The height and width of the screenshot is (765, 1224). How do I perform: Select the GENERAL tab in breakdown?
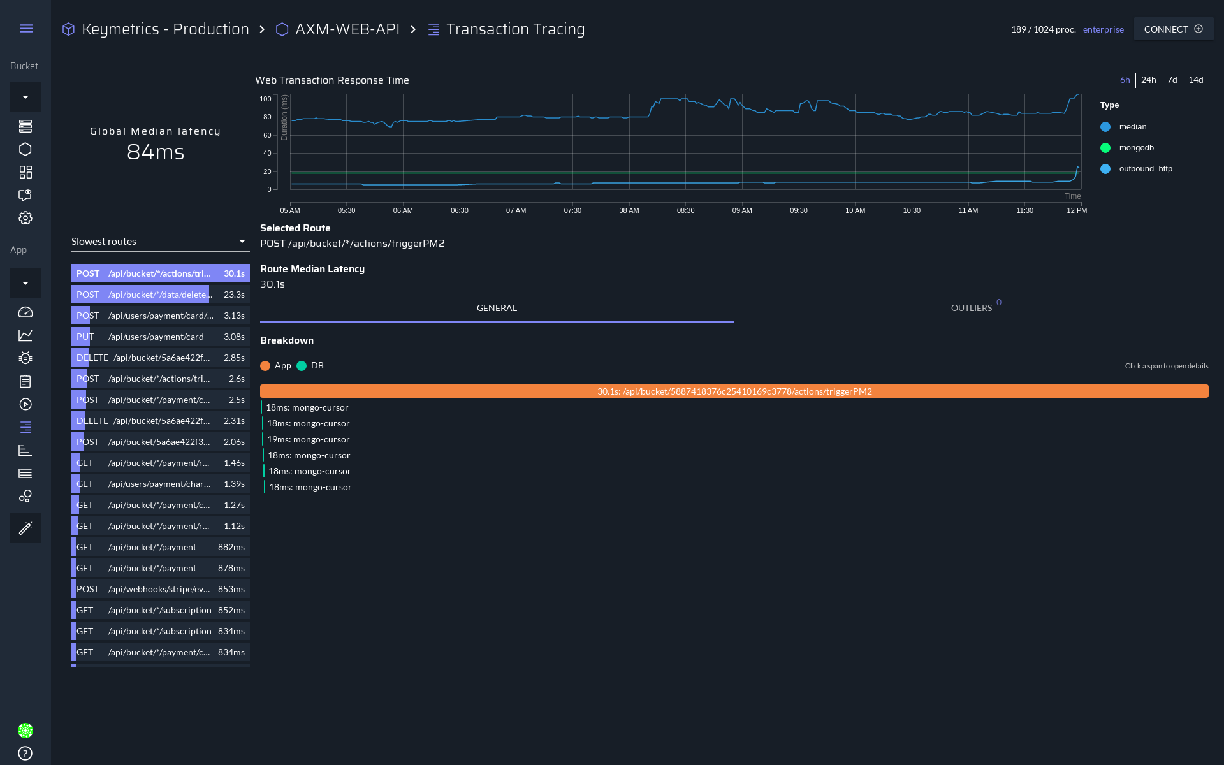[496, 307]
